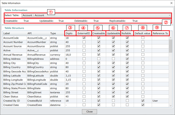Select the CleanStatus API cell
This screenshot has height=115, width=175.
point(38,96)
